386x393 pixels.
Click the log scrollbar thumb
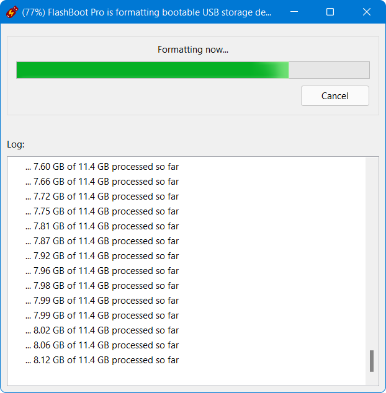(372, 361)
